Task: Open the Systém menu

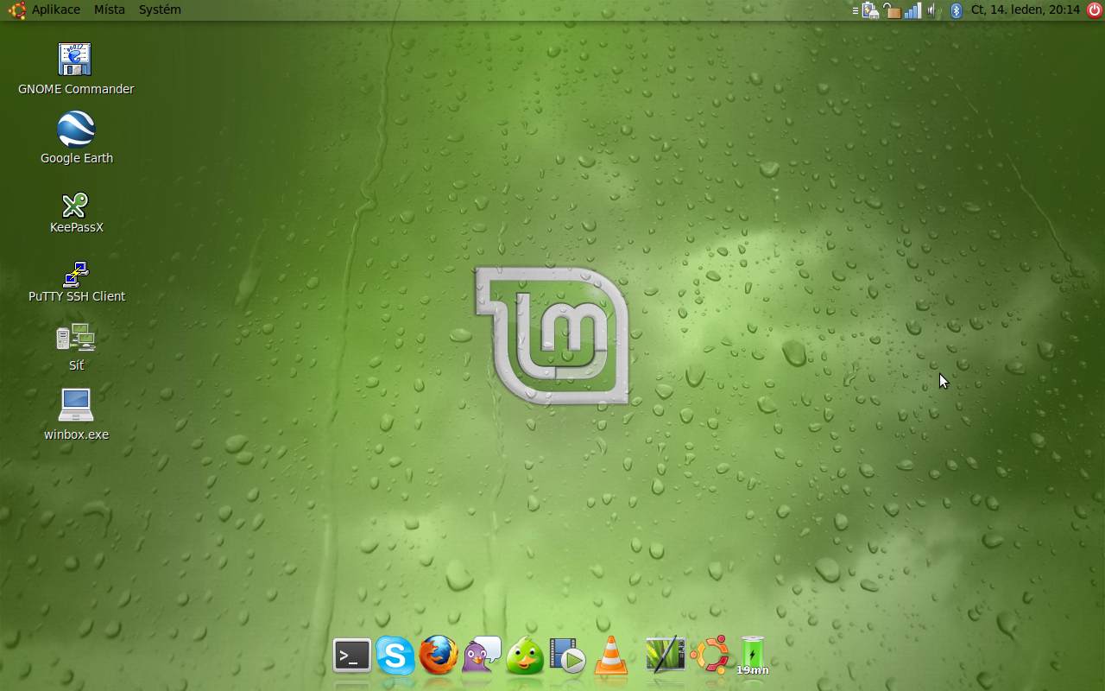Action: coord(159,10)
